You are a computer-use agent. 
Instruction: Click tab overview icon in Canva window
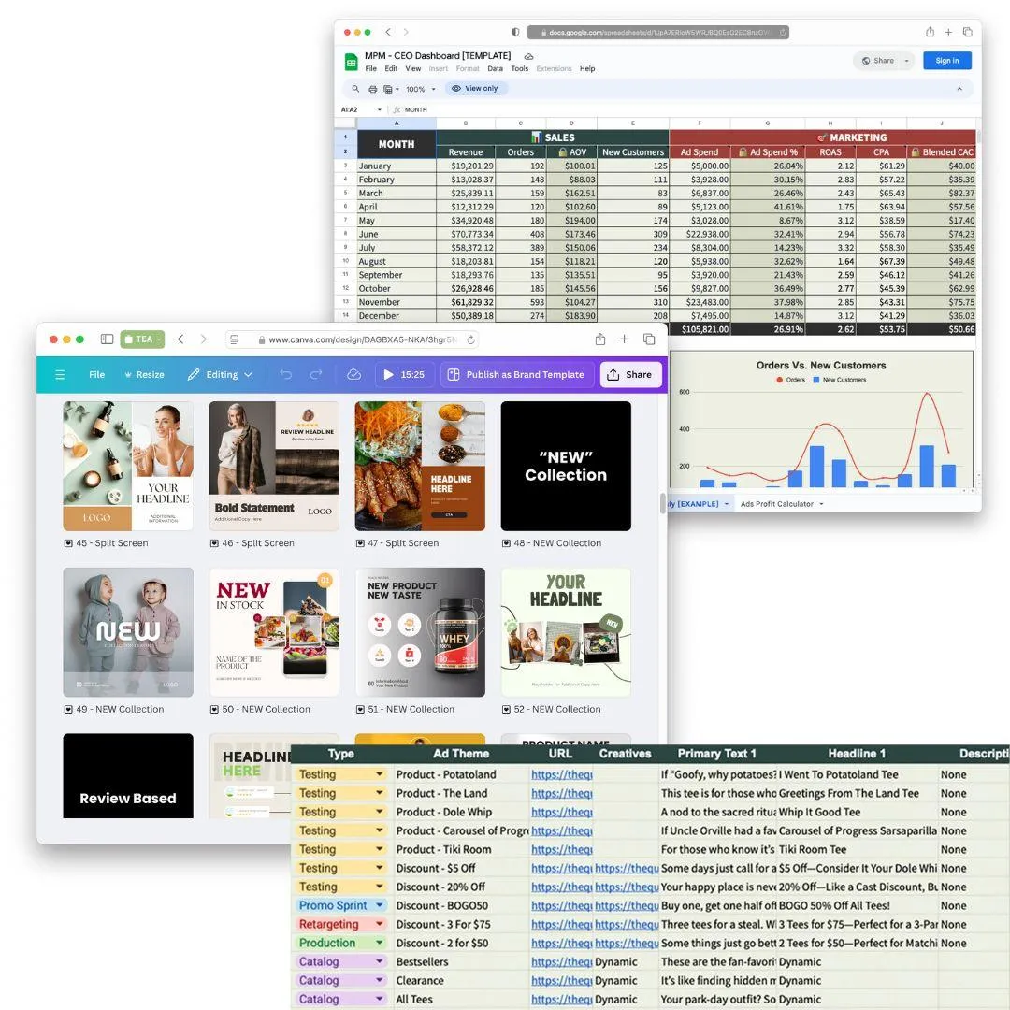[649, 339]
